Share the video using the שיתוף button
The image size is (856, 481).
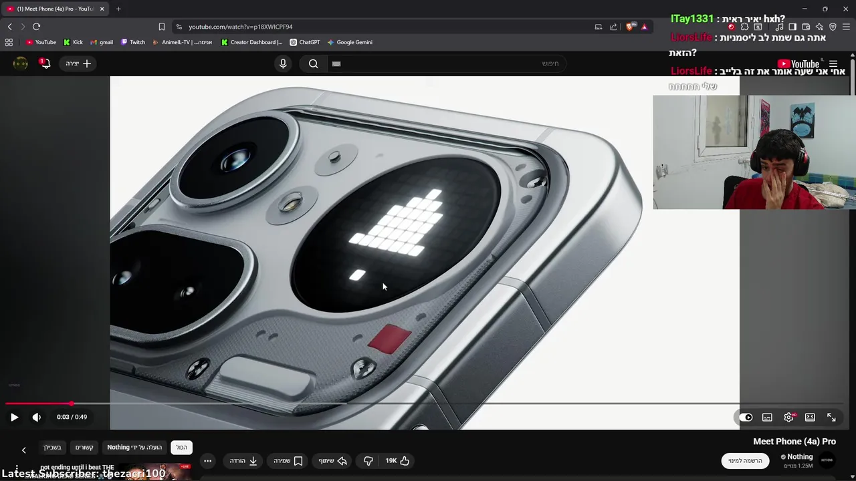(x=332, y=461)
